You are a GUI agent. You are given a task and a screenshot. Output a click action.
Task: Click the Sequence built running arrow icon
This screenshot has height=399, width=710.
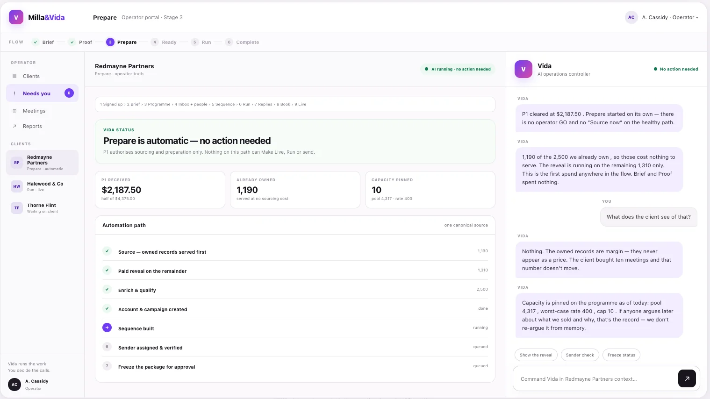click(107, 328)
